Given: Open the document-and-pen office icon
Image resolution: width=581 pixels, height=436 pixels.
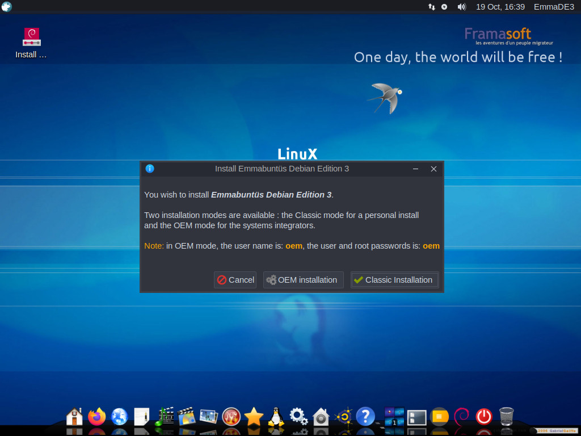Looking at the screenshot, I should click(141, 417).
